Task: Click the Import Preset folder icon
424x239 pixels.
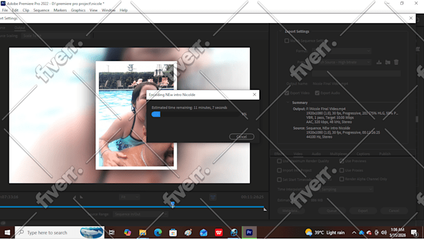Action: point(387,62)
